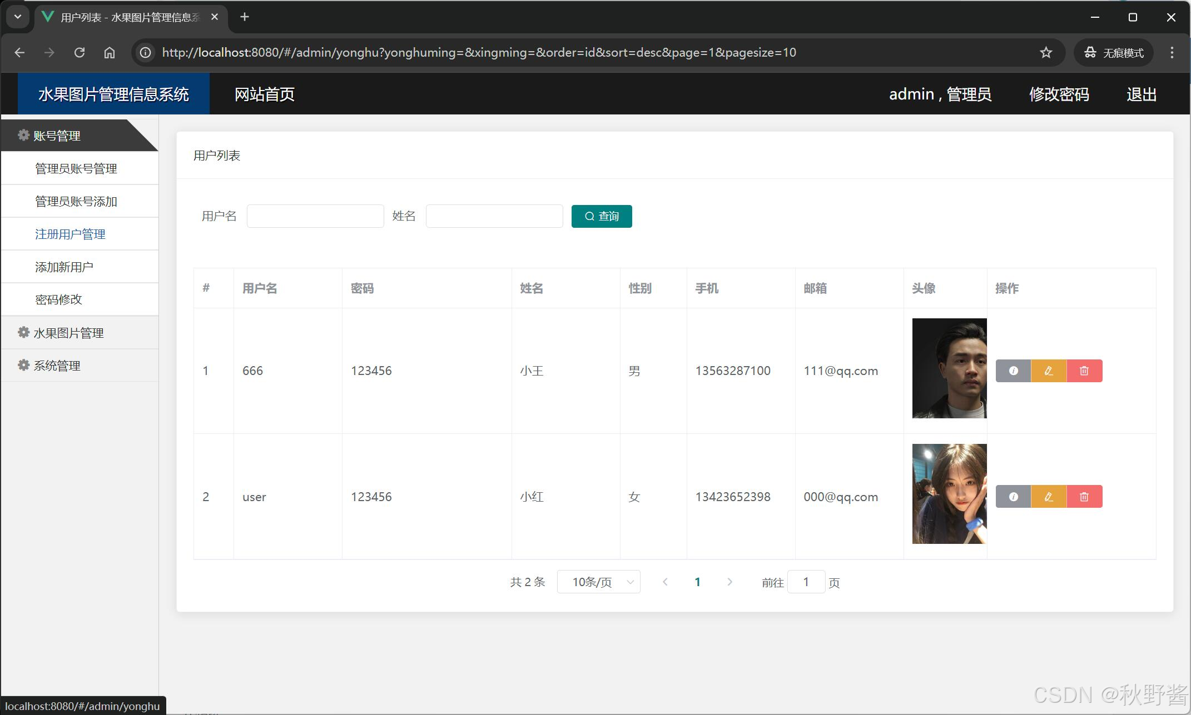Open 管理员账号管理 in the sidebar

click(76, 168)
